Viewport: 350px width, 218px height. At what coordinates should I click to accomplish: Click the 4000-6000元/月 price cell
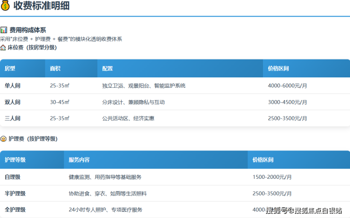tap(287, 86)
